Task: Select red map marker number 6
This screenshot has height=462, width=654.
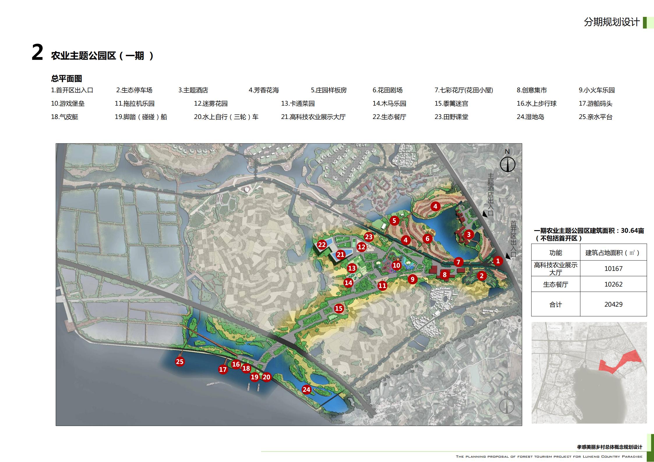Action: point(427,239)
